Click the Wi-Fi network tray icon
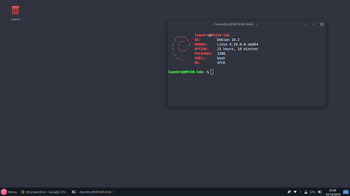 [295, 192]
